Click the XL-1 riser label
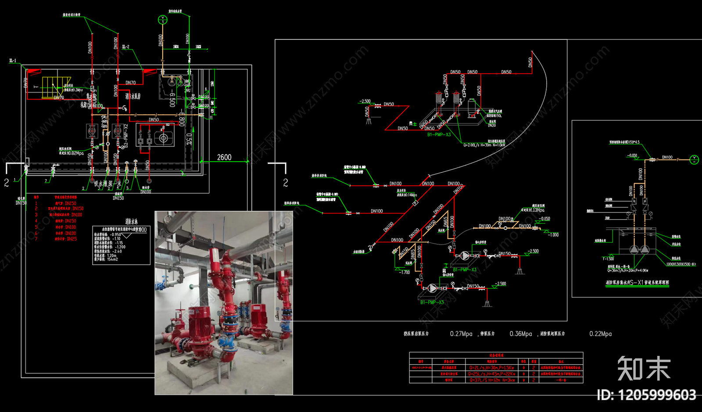The image size is (702, 412). pos(13,61)
